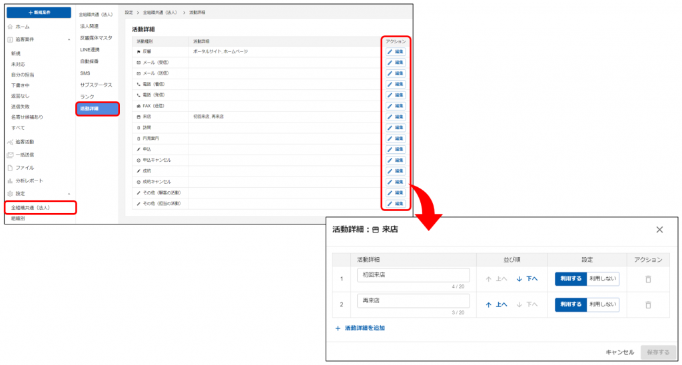Open 追客活動 in the sidebar
Viewport: 682px width, 365px height.
[x=25, y=142]
